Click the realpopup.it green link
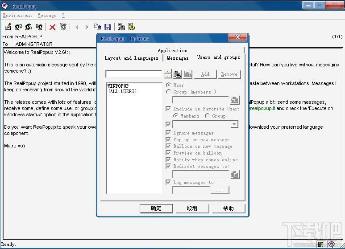345x249 pixels. point(262,109)
